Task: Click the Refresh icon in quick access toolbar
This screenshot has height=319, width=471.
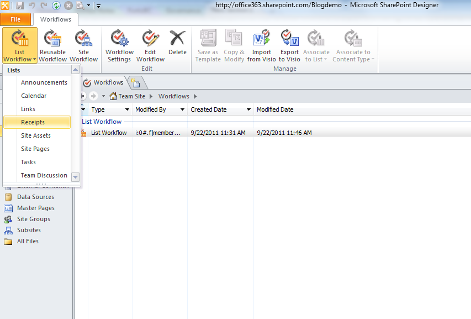Action: 56,5
